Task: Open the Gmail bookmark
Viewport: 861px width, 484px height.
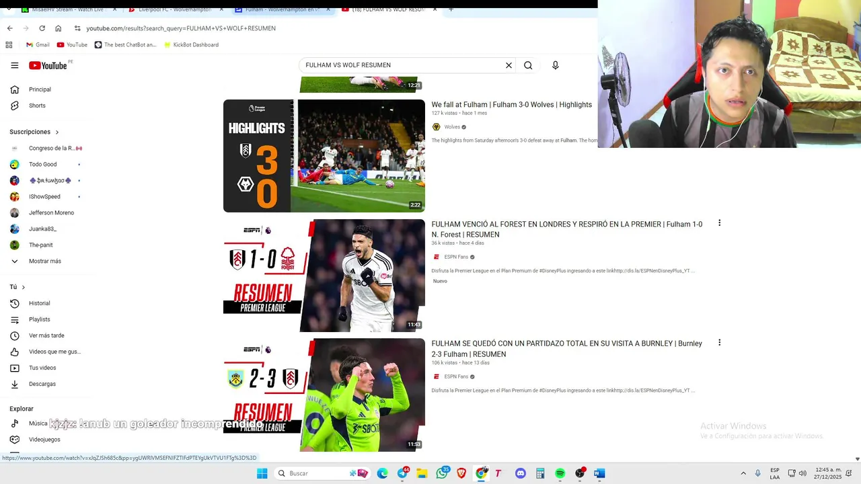Action: coord(37,45)
